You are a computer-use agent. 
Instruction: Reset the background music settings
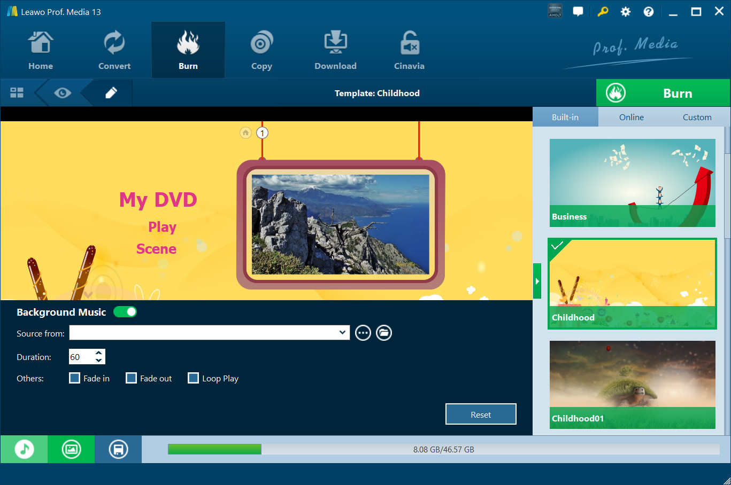coord(481,414)
